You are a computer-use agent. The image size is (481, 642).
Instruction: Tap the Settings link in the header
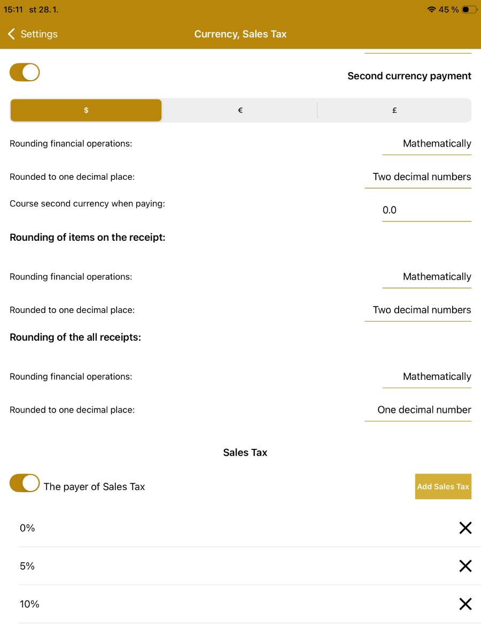click(40, 34)
